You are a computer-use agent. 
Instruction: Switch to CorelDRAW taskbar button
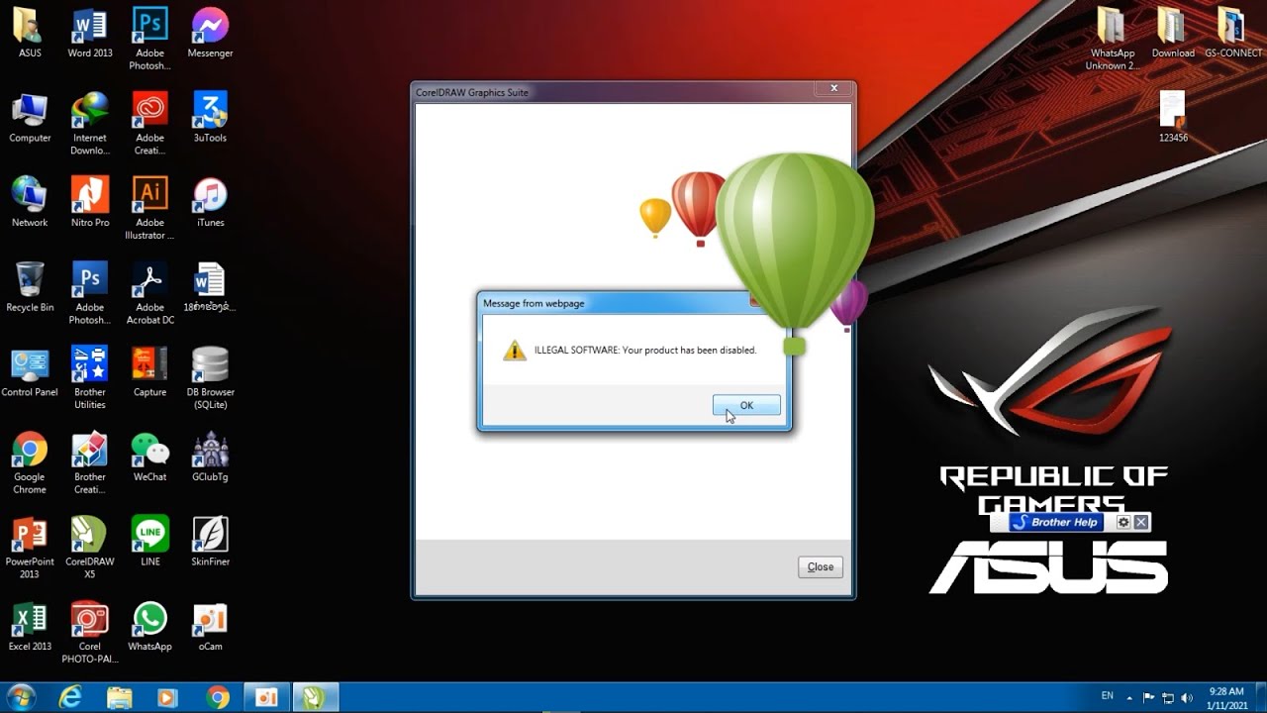click(x=315, y=697)
